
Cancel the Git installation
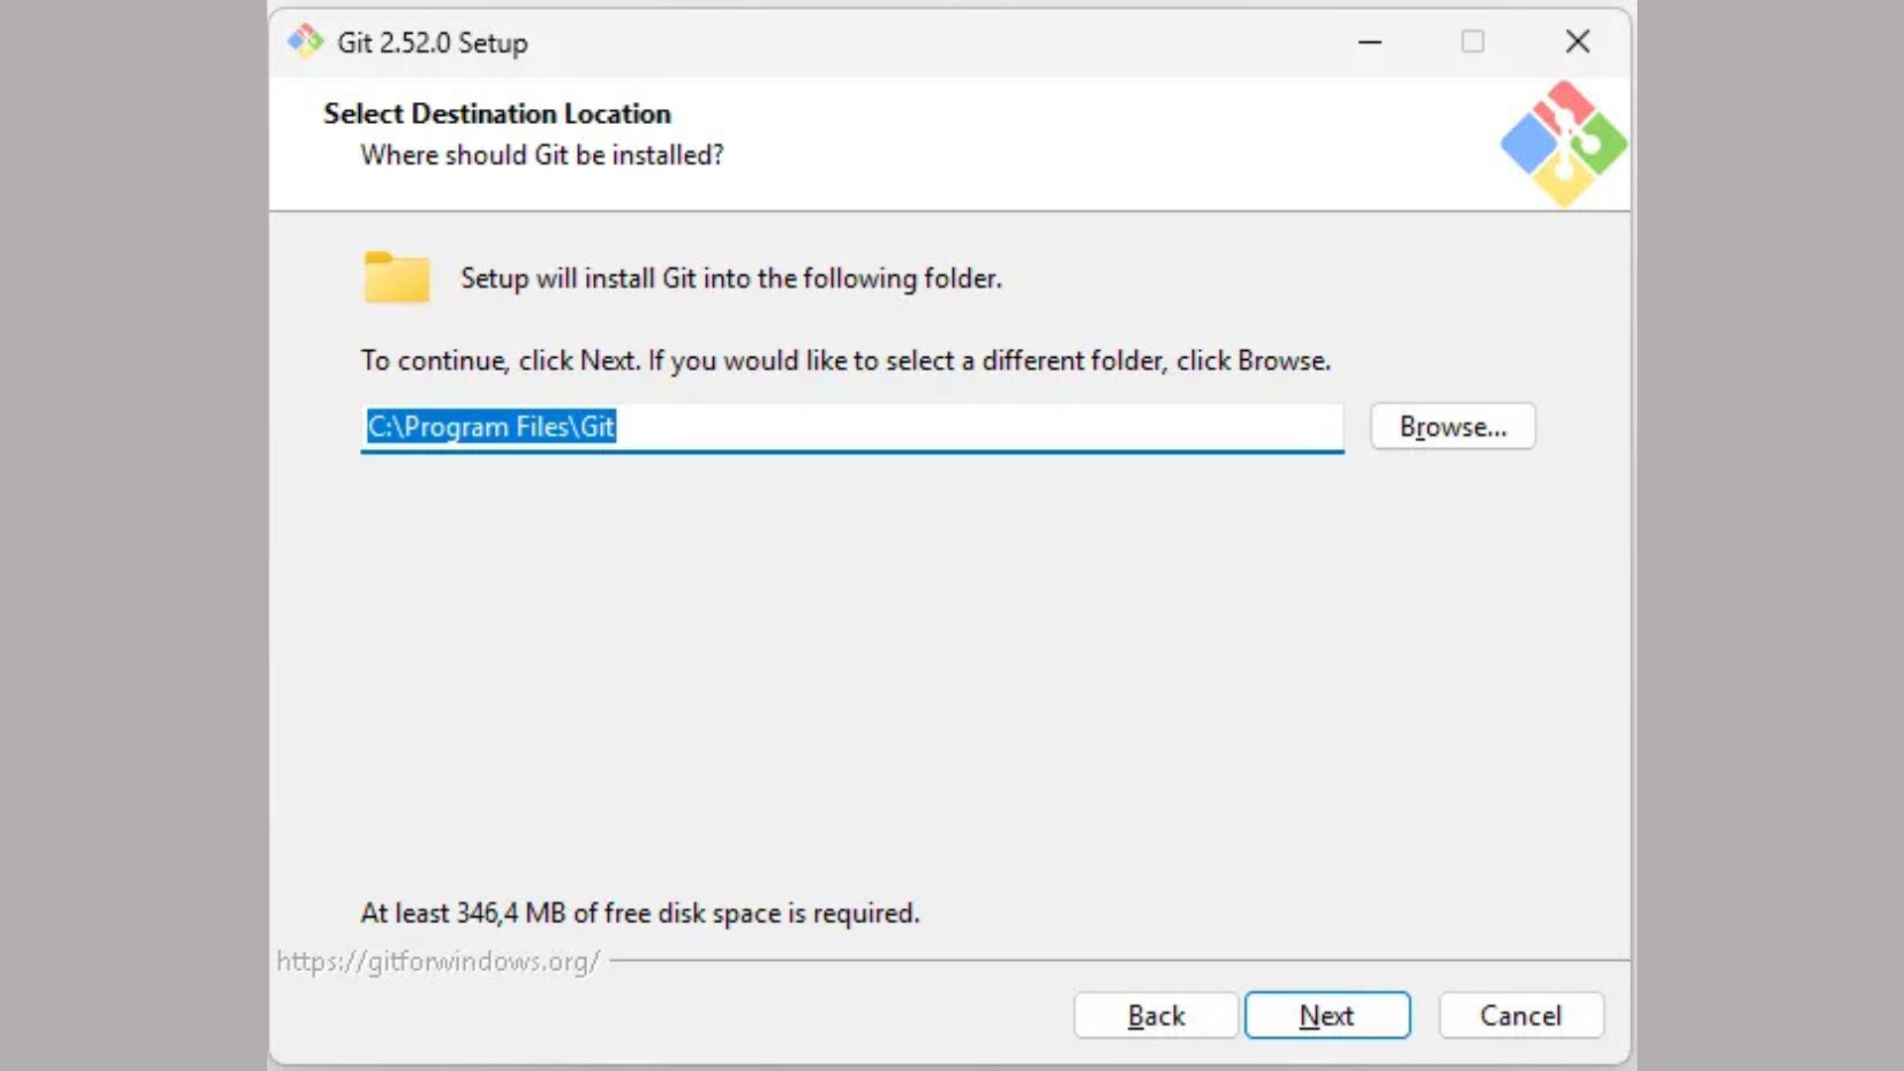click(1520, 1015)
